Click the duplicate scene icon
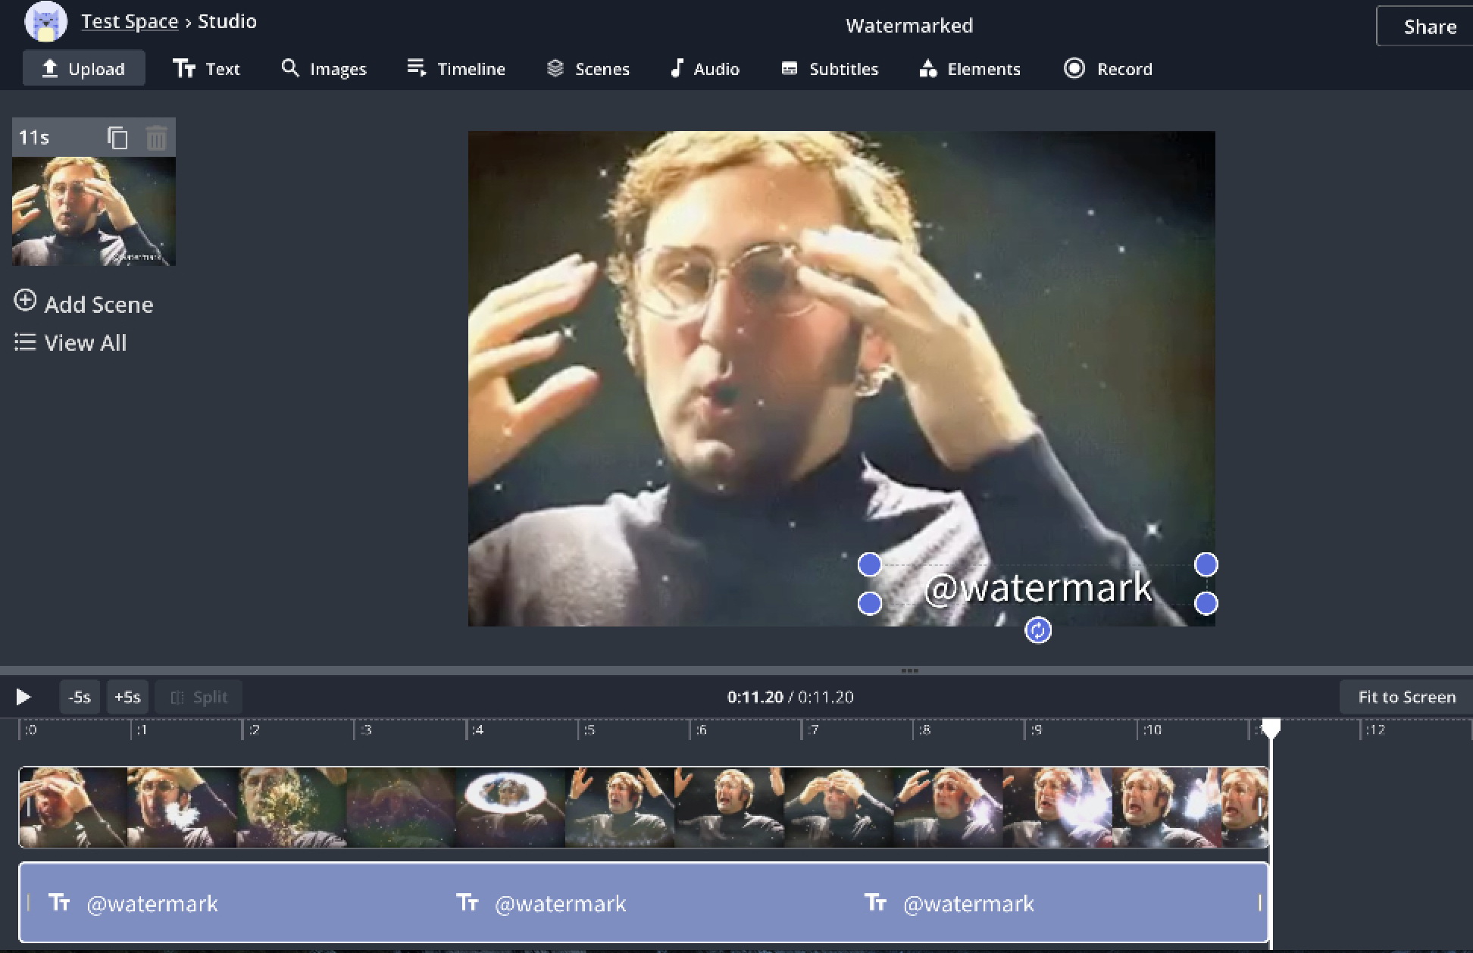Image resolution: width=1473 pixels, height=953 pixels. tap(117, 138)
